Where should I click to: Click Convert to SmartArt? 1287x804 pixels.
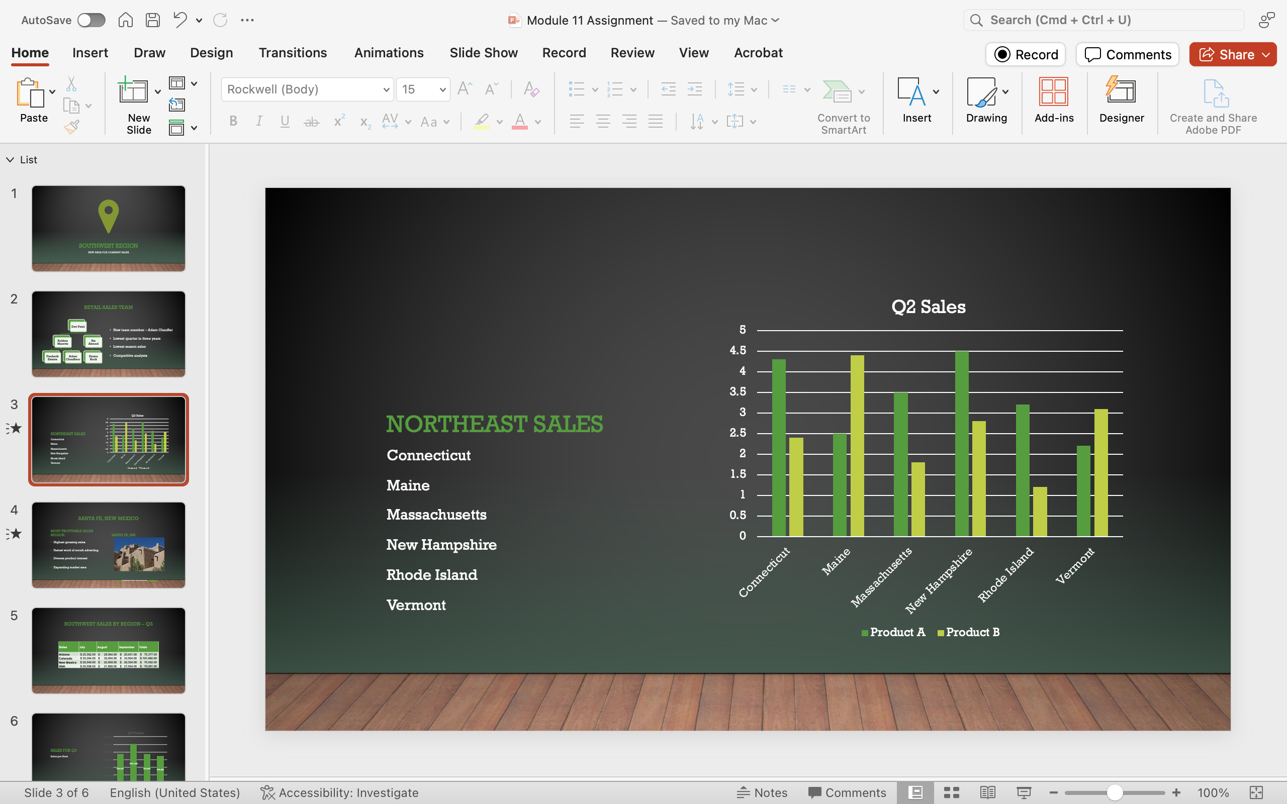click(844, 107)
